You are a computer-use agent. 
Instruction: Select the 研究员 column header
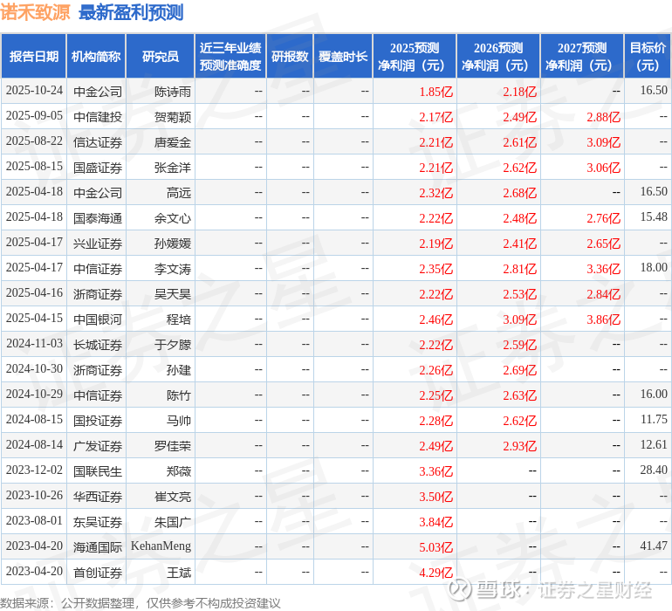(161, 56)
